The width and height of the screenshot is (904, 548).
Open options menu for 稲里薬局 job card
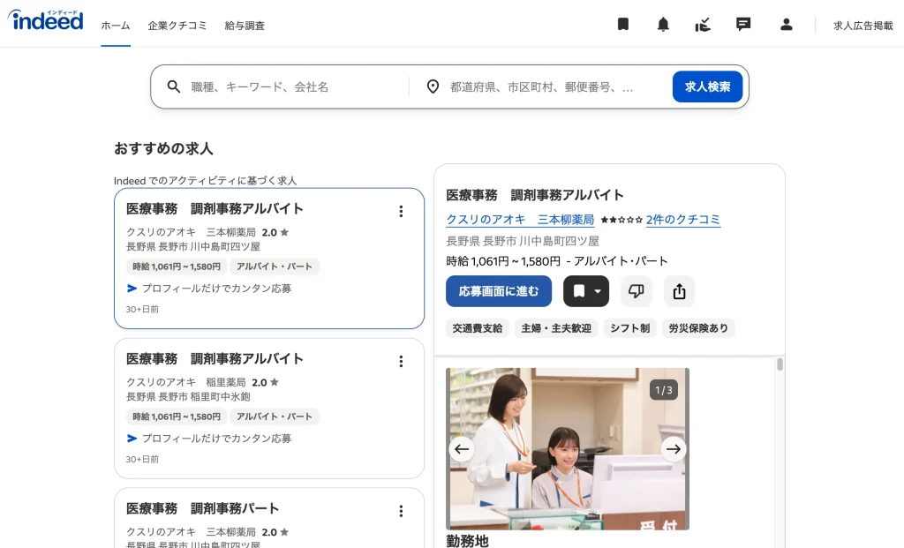tap(401, 361)
